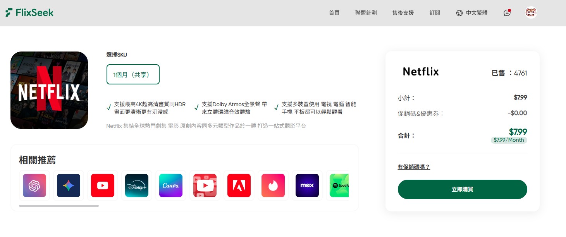This screenshot has height=237, width=566.
Task: Click the large green 合計 total $7.99
Action: tap(518, 132)
